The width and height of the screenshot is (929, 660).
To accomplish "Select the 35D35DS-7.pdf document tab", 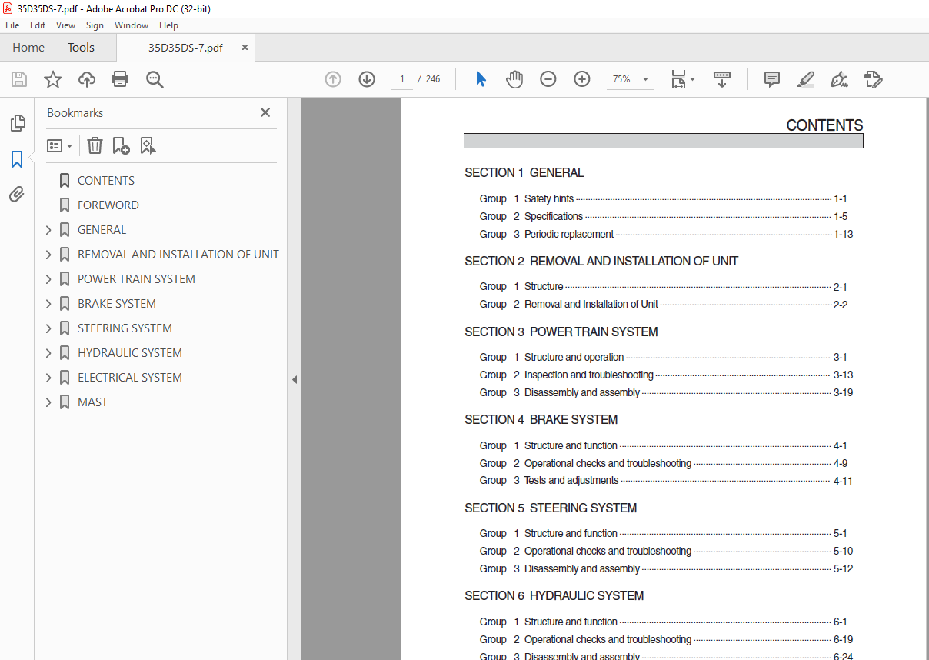I will 185,48.
